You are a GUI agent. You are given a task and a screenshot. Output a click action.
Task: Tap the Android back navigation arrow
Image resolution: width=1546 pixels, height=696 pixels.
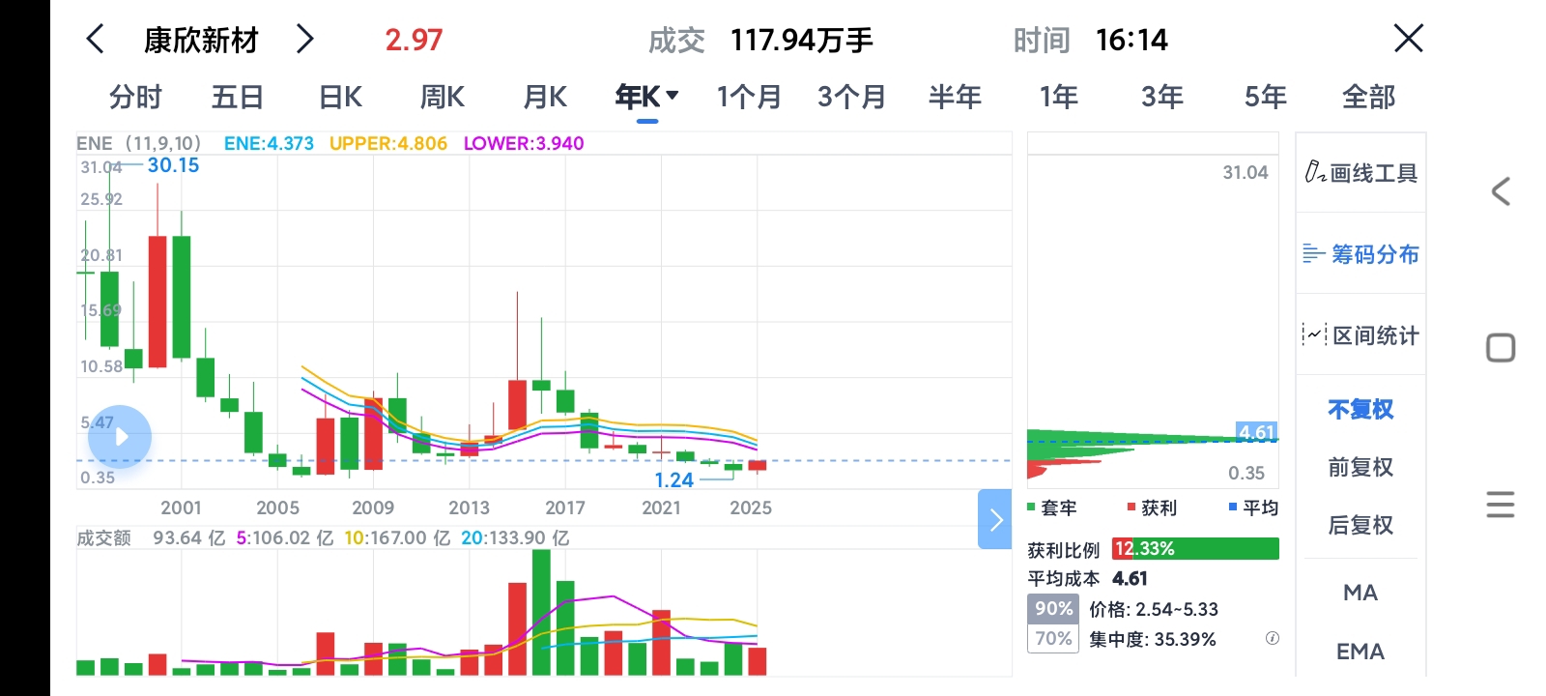[1501, 191]
